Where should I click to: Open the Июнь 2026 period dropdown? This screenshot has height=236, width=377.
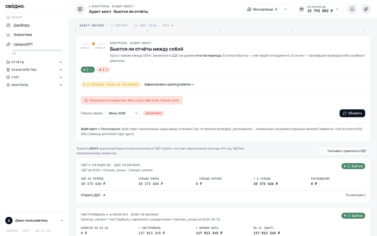(123, 113)
